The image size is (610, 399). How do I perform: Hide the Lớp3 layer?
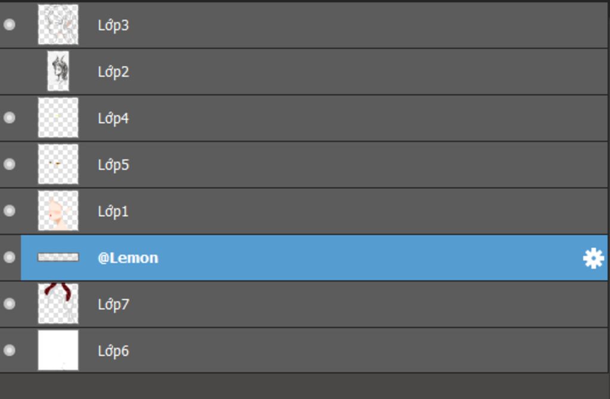(x=10, y=25)
